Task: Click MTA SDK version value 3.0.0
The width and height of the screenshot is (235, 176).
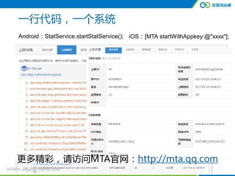Action: coord(111,153)
